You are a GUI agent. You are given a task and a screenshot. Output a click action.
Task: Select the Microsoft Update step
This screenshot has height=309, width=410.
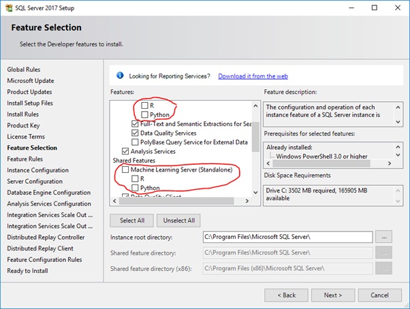(x=31, y=81)
